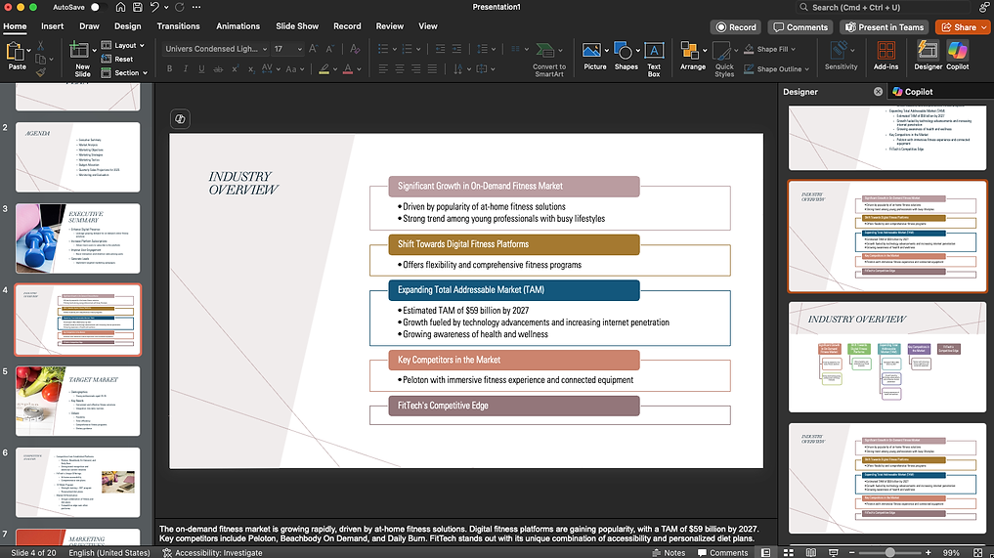
Task: Select slide 5 Target Market thumbnail
Action: point(78,401)
